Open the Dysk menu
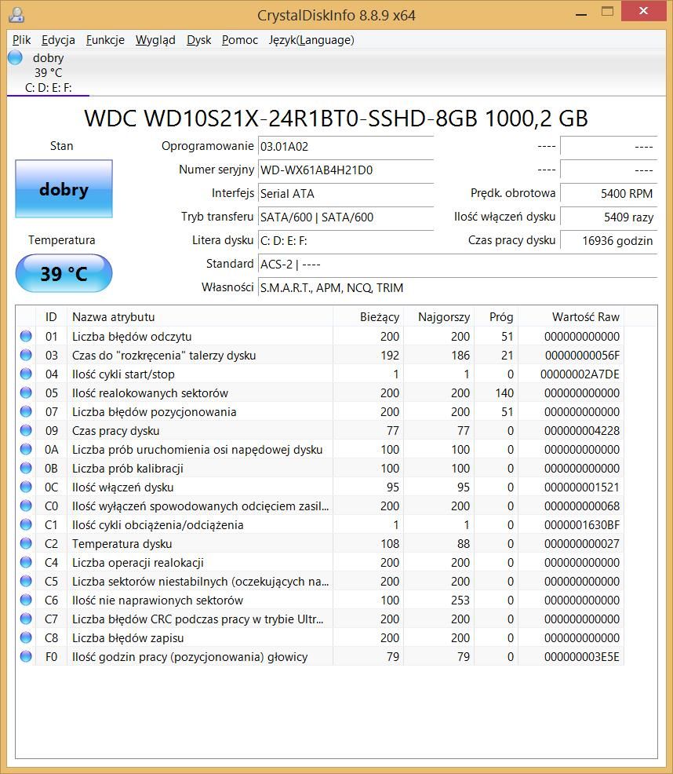The image size is (673, 774). pos(199,40)
